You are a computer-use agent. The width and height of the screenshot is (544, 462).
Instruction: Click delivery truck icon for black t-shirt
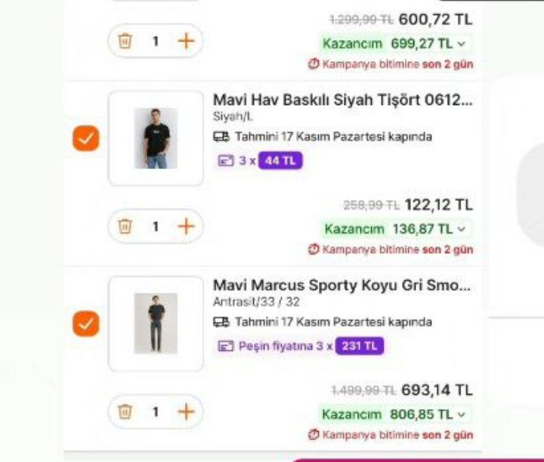[x=221, y=137]
